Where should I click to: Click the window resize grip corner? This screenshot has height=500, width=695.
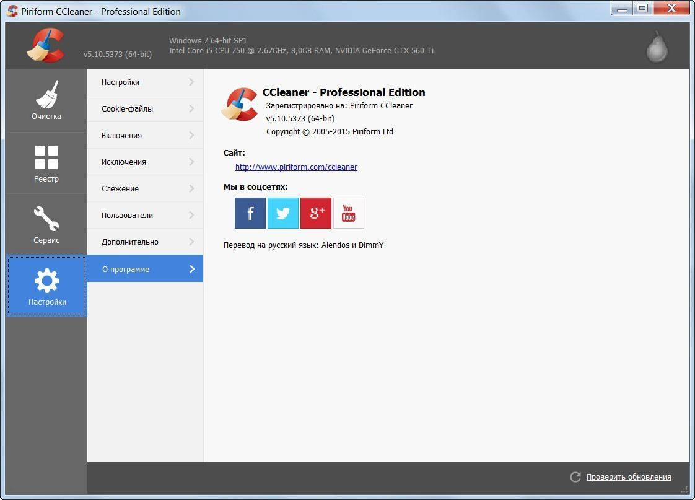point(685,489)
